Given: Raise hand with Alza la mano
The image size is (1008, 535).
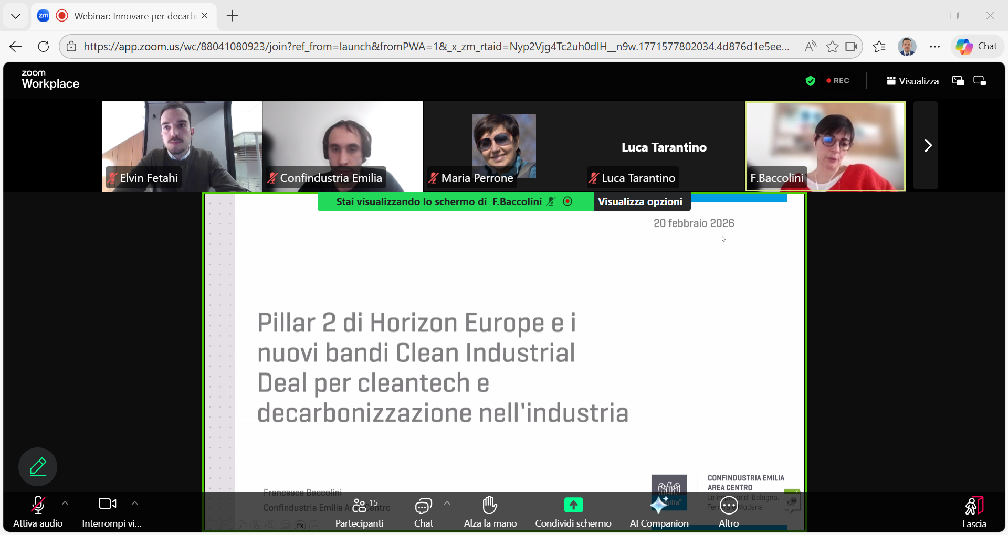Looking at the screenshot, I should pos(490,512).
